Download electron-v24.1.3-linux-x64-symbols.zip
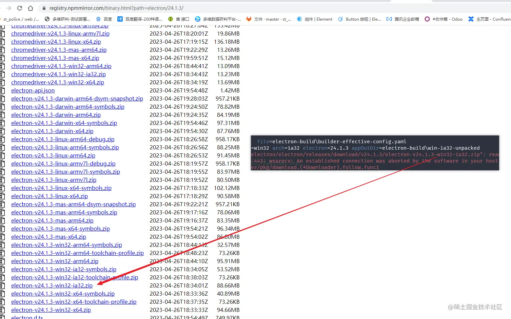The width and height of the screenshot is (511, 319). (x=61, y=188)
